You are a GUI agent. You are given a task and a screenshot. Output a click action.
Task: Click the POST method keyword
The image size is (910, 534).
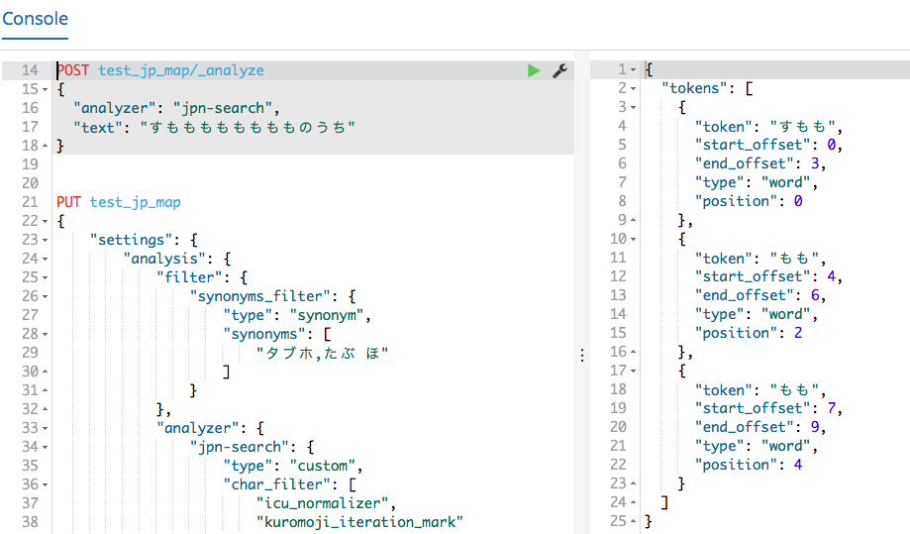pyautogui.click(x=72, y=70)
